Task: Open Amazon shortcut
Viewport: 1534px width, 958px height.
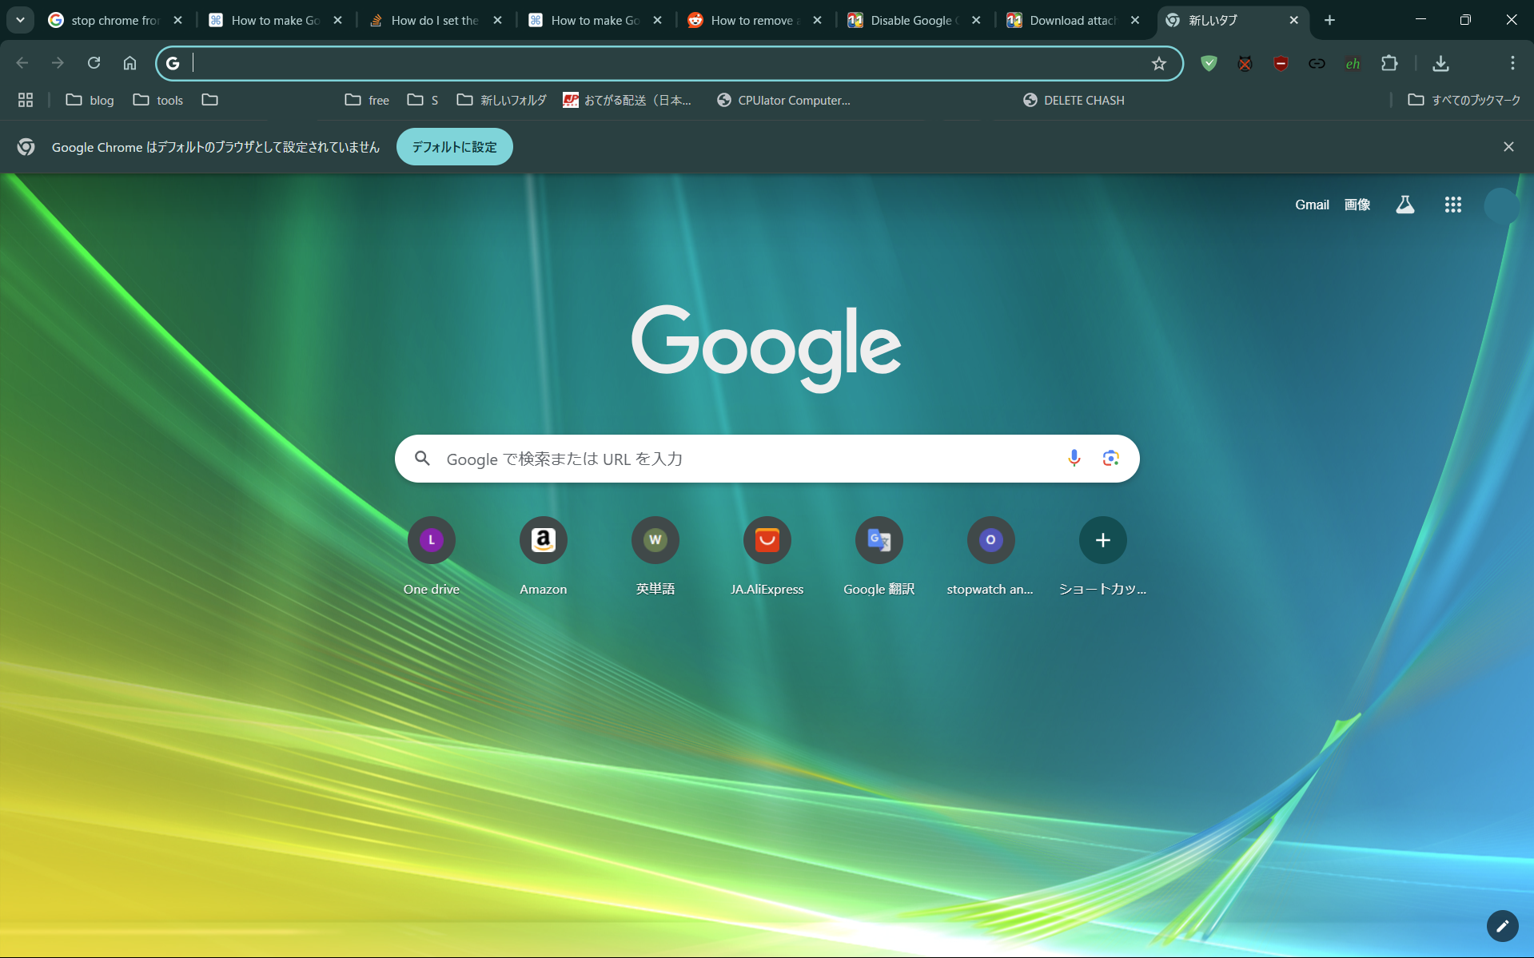Action: point(544,556)
